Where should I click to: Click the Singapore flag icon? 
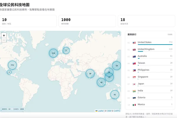[x=134, y=77]
